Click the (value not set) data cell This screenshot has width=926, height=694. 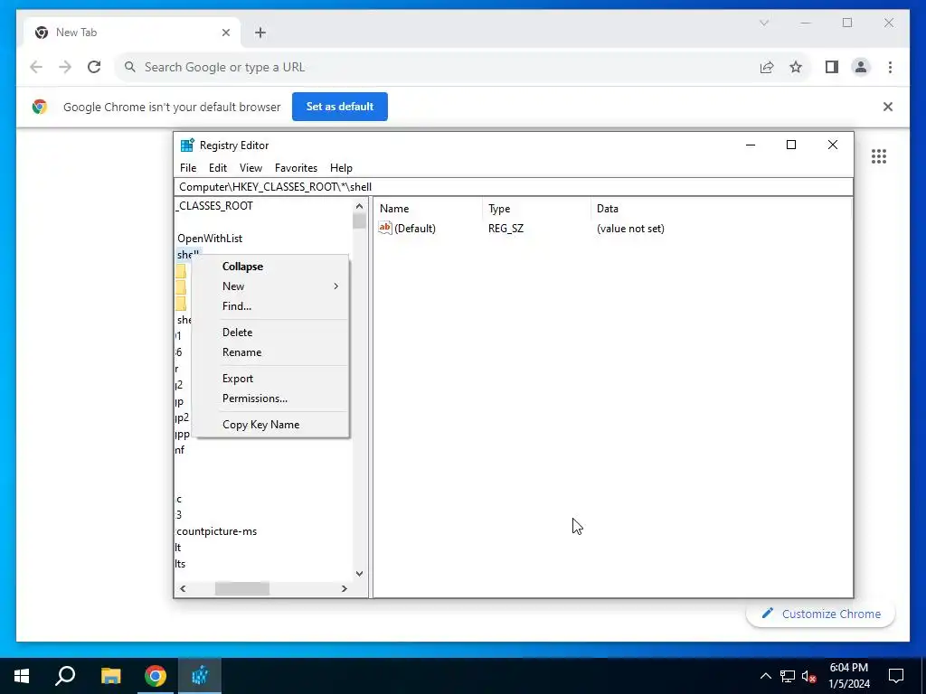pyautogui.click(x=630, y=229)
